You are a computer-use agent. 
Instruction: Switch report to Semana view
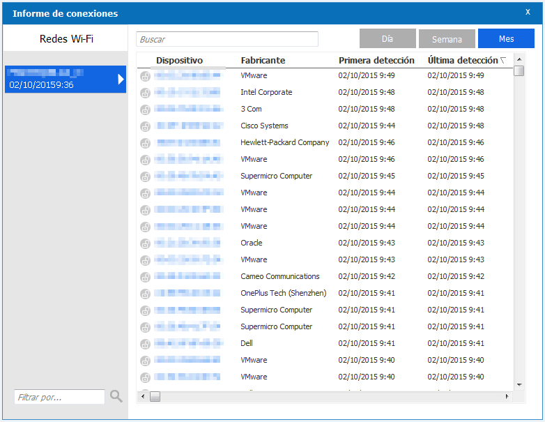[x=447, y=38]
